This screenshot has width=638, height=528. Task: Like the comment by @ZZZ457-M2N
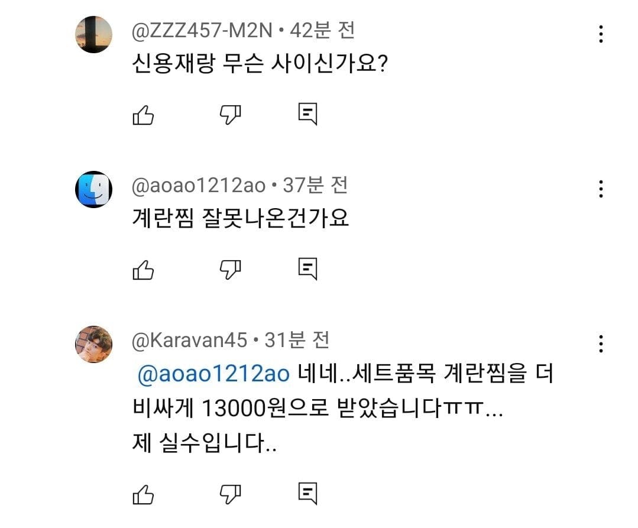pos(143,115)
